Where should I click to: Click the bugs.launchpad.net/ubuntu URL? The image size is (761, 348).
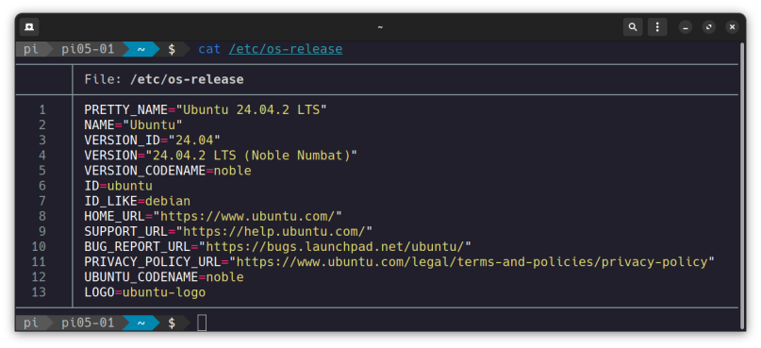335,246
